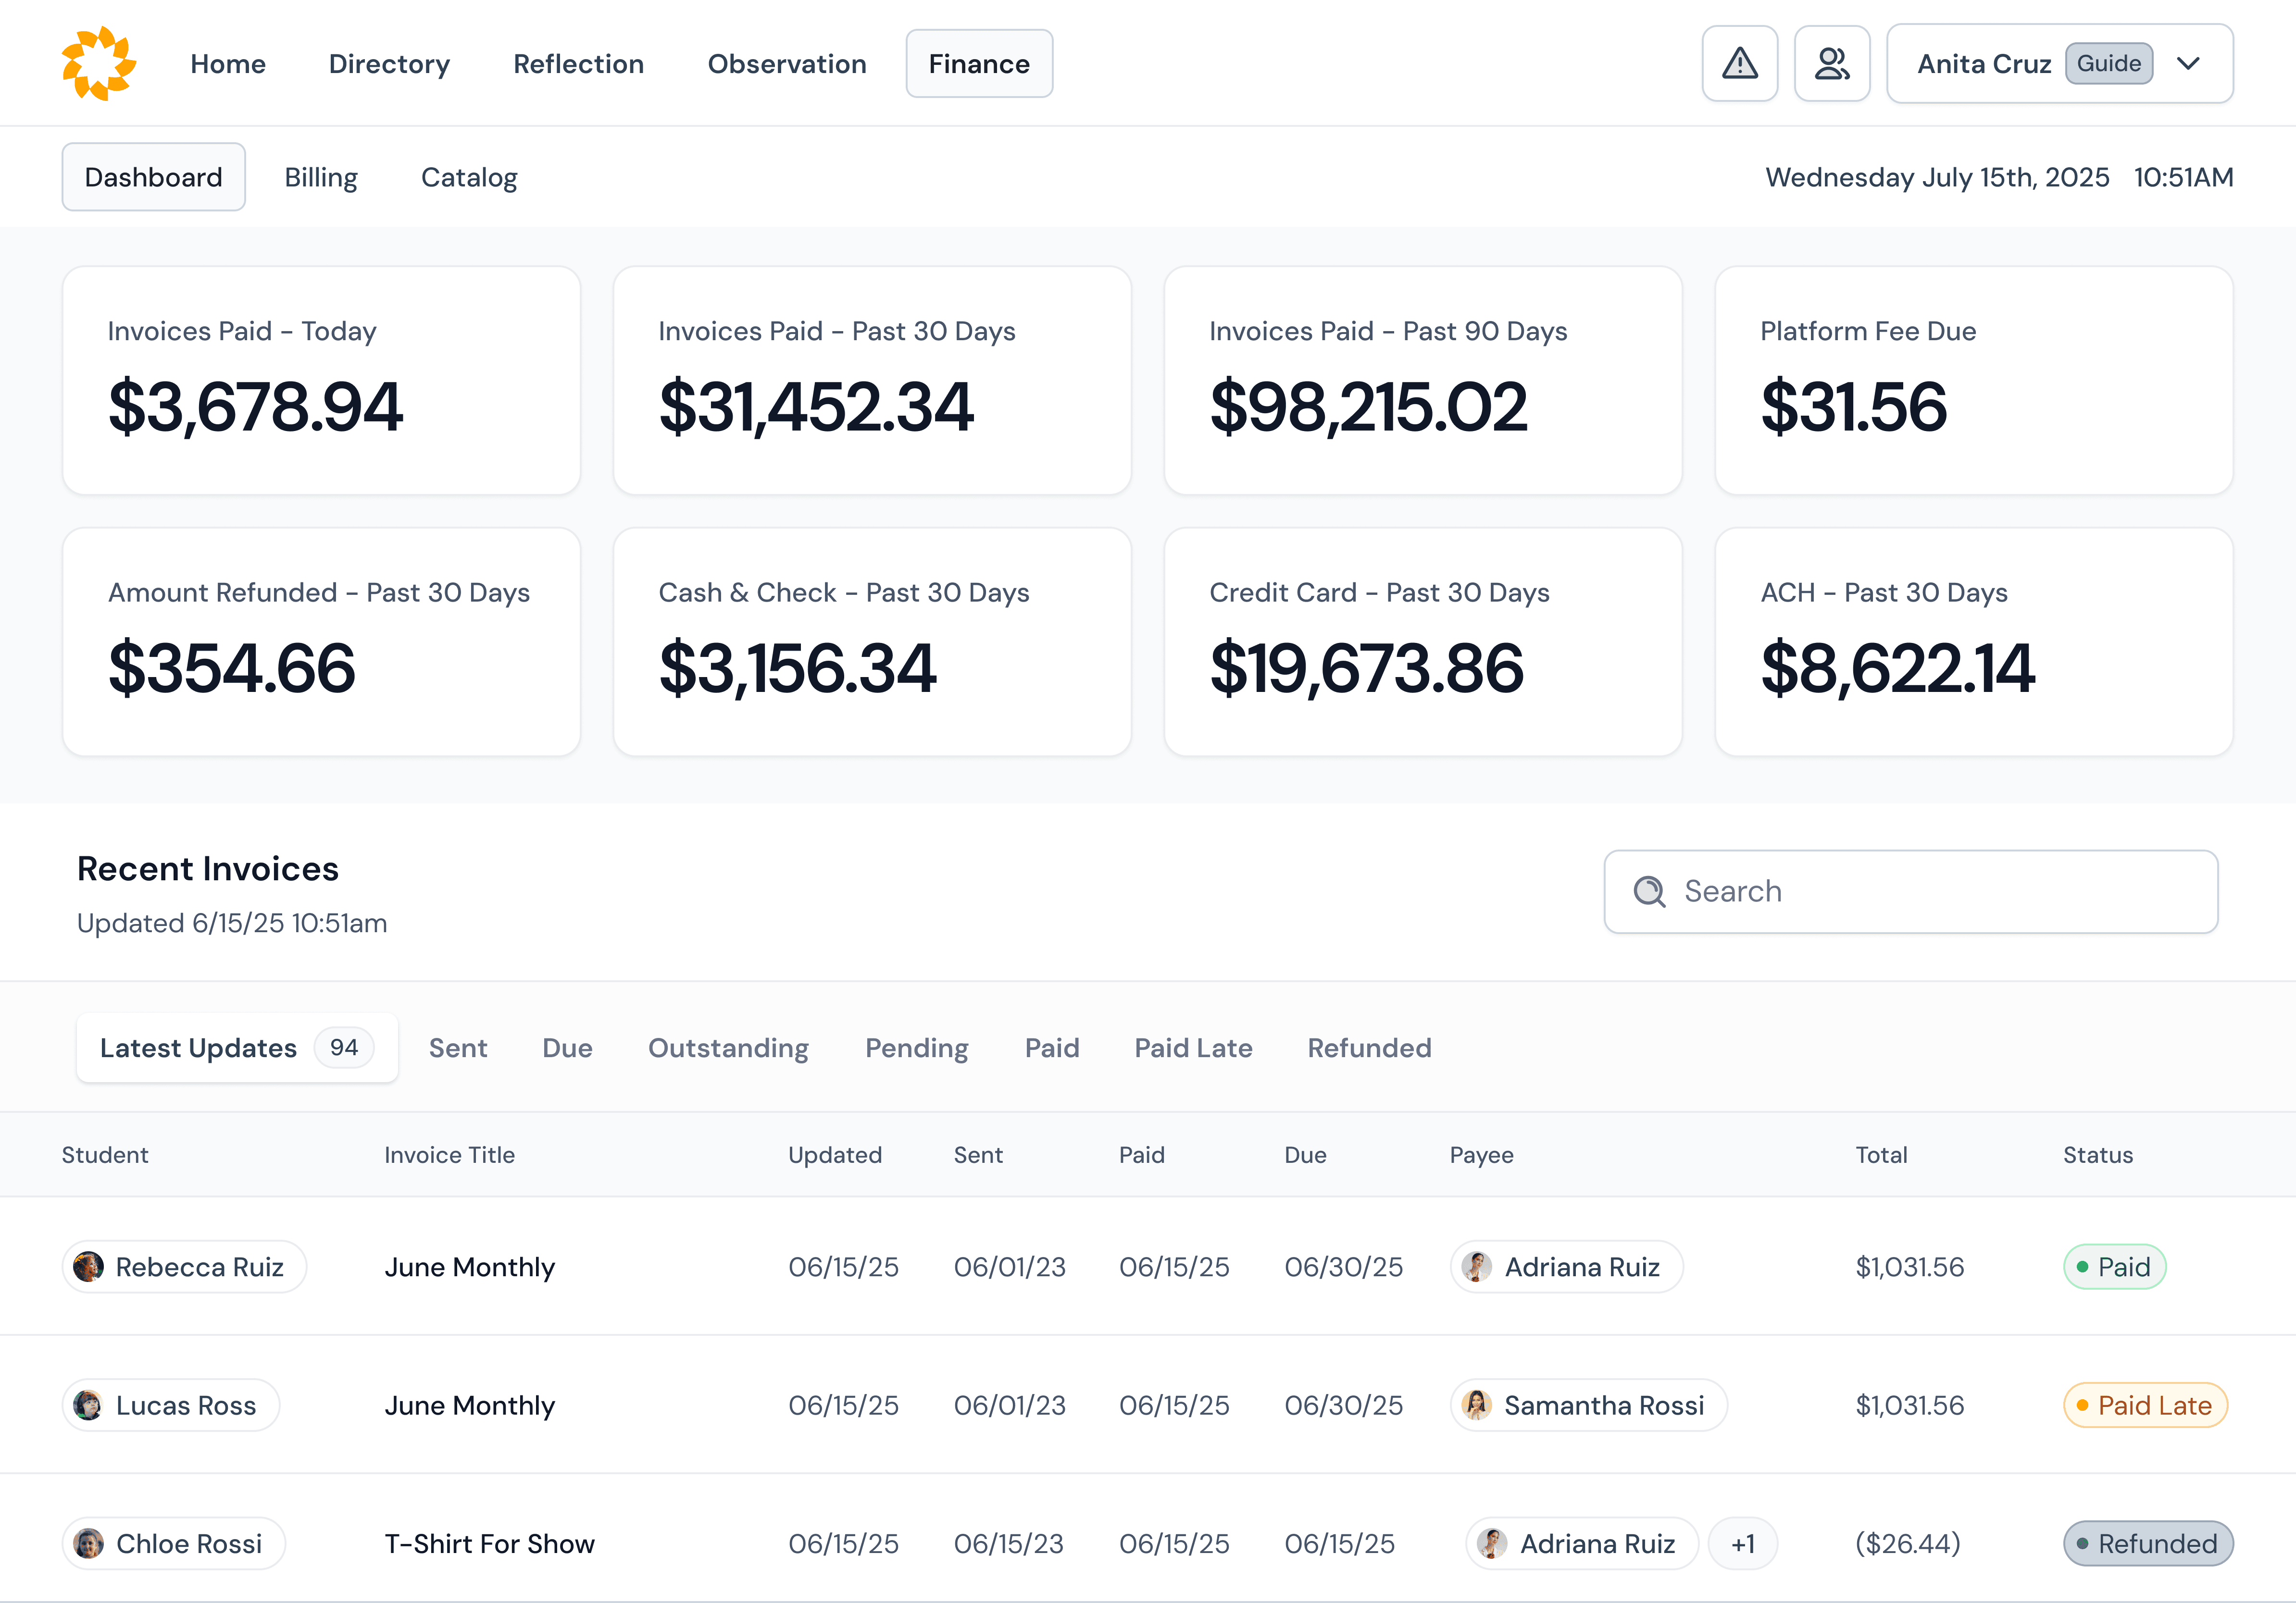This screenshot has width=2296, height=1603.
Task: Click Rebecca Ruiz's student avatar
Action: tap(89, 1266)
